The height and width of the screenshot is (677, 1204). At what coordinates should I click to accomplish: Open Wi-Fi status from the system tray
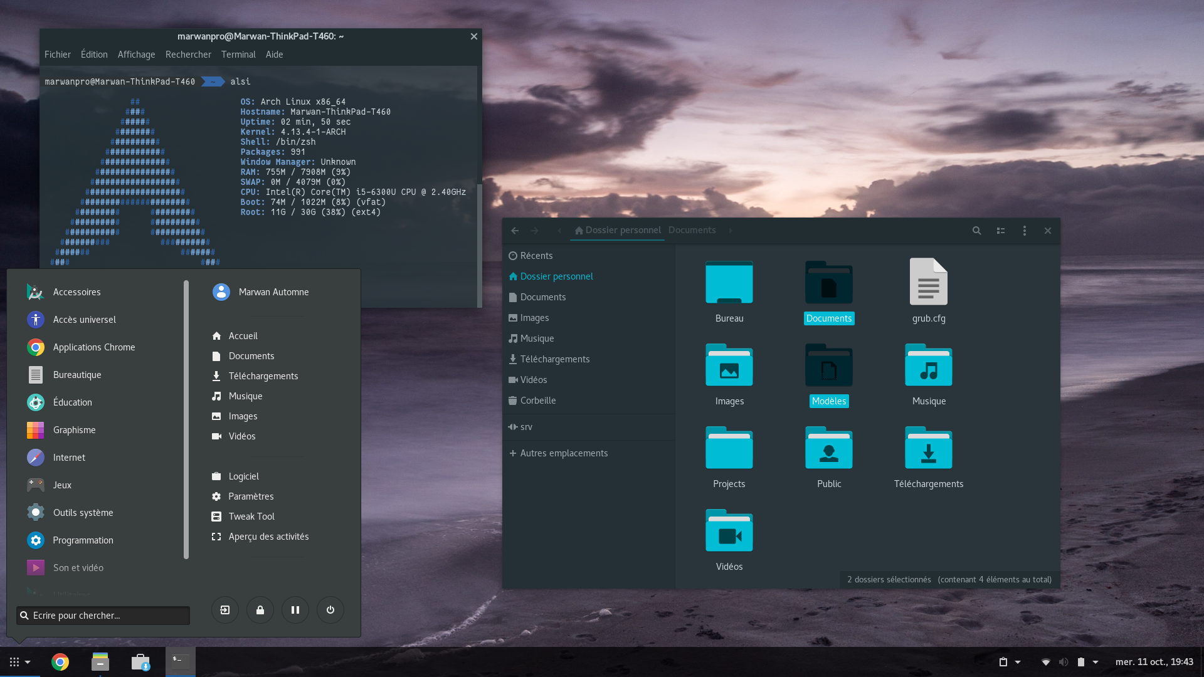[x=1045, y=662]
